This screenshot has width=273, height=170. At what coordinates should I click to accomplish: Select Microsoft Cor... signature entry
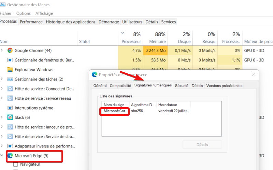click(x=115, y=111)
